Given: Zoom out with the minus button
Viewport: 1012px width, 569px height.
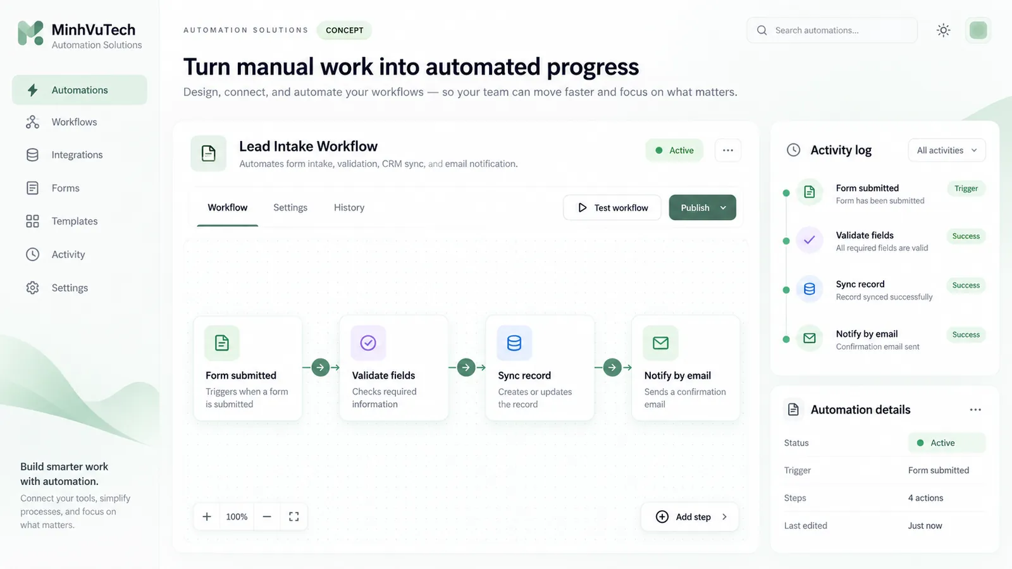Looking at the screenshot, I should (x=267, y=517).
